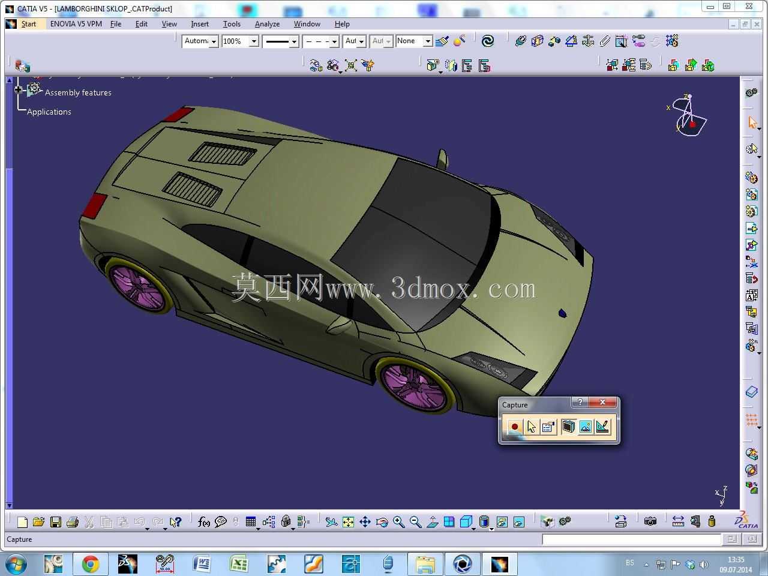This screenshot has width=768, height=576.
Task: Activate Fly mode icon
Action: pyautogui.click(x=331, y=522)
